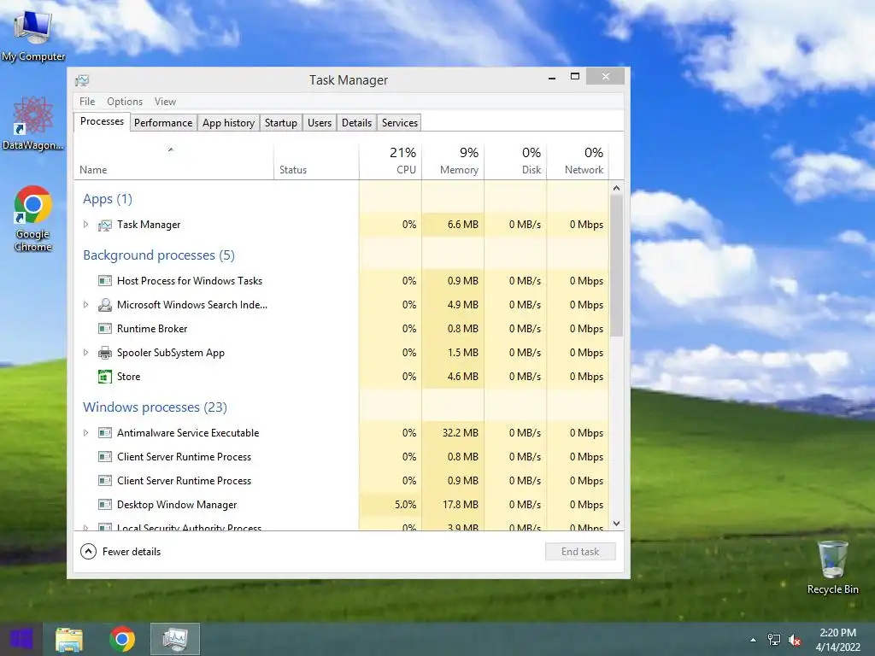The width and height of the screenshot is (875, 656).
Task: Click Background processes (5) heading
Action: pos(159,255)
